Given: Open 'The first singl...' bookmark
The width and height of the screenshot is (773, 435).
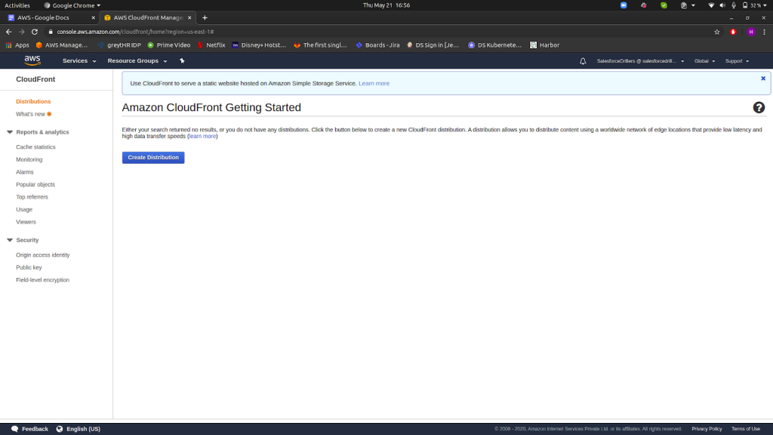Looking at the screenshot, I should [x=320, y=45].
